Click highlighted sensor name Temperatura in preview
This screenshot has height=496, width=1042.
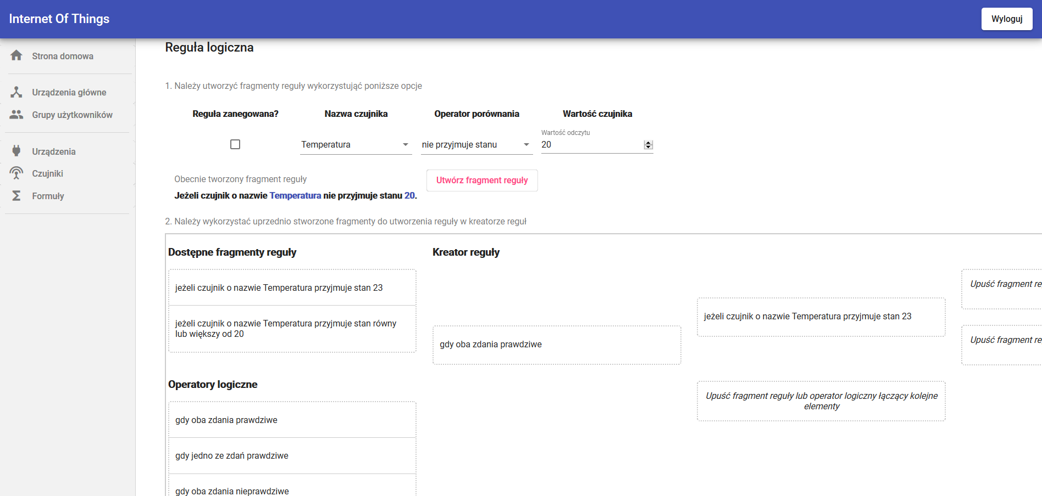(x=295, y=195)
